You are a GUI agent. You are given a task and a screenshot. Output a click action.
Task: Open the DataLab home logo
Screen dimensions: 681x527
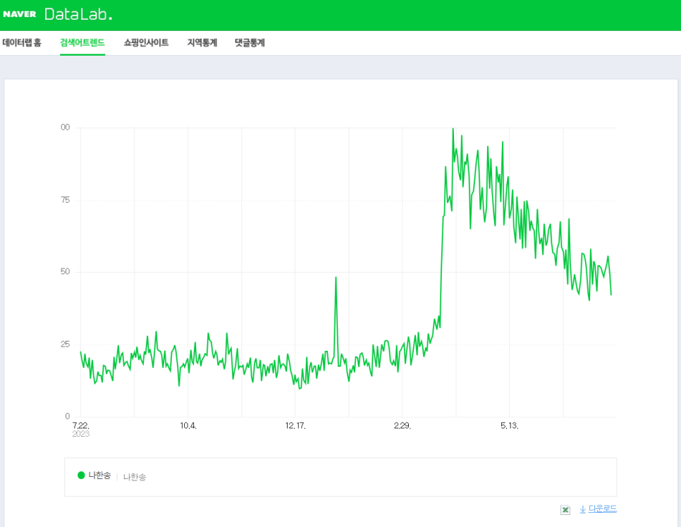coord(79,14)
